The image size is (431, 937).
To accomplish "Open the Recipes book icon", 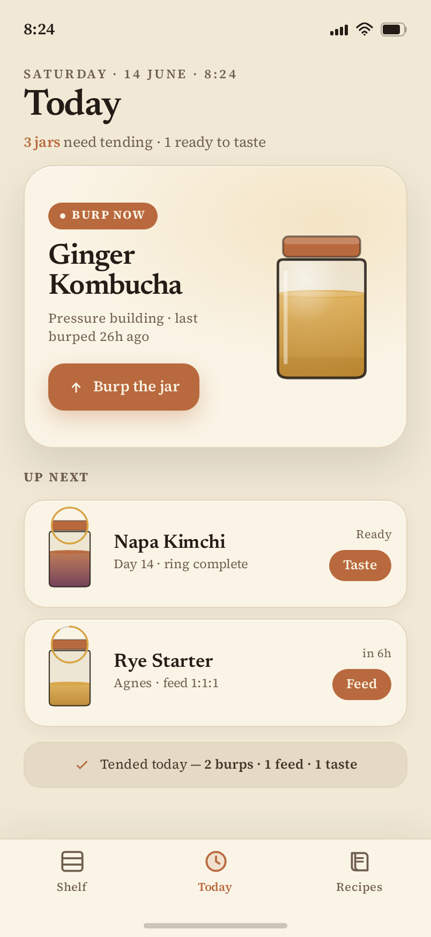I will click(x=359, y=861).
